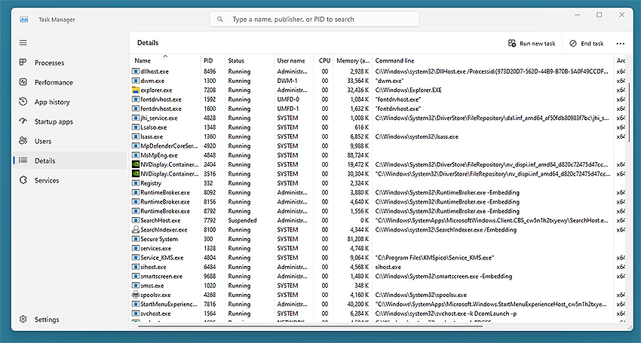This screenshot has height=343, width=641.
Task: Select the sihost.exe process name
Action: tap(153, 267)
